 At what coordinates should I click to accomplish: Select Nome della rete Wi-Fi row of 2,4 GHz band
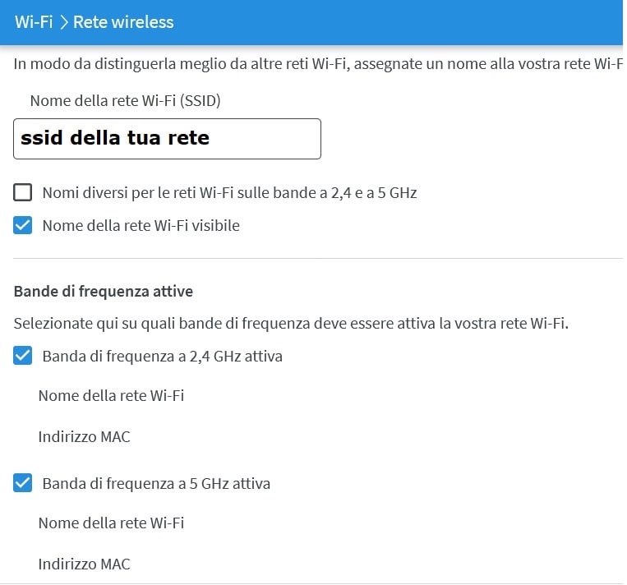111,396
